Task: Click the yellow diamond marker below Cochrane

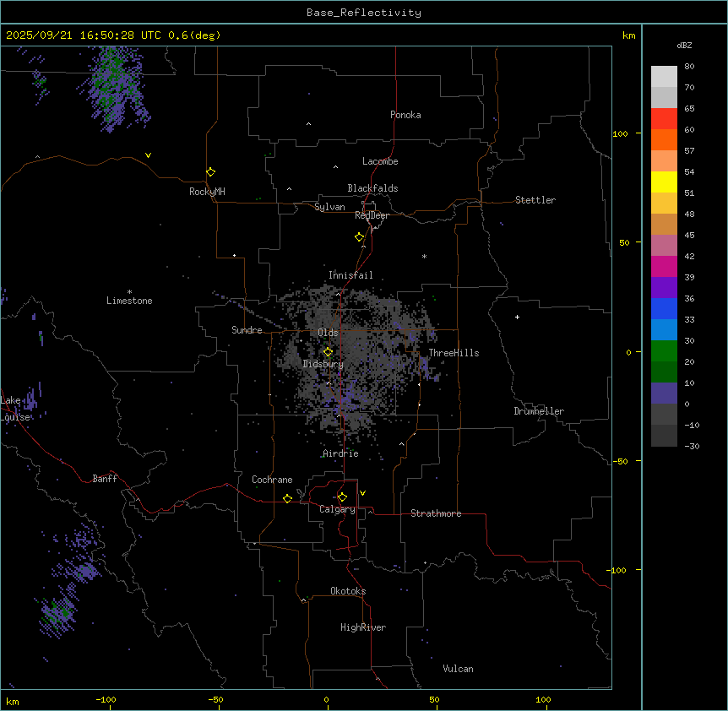Action: point(287,499)
